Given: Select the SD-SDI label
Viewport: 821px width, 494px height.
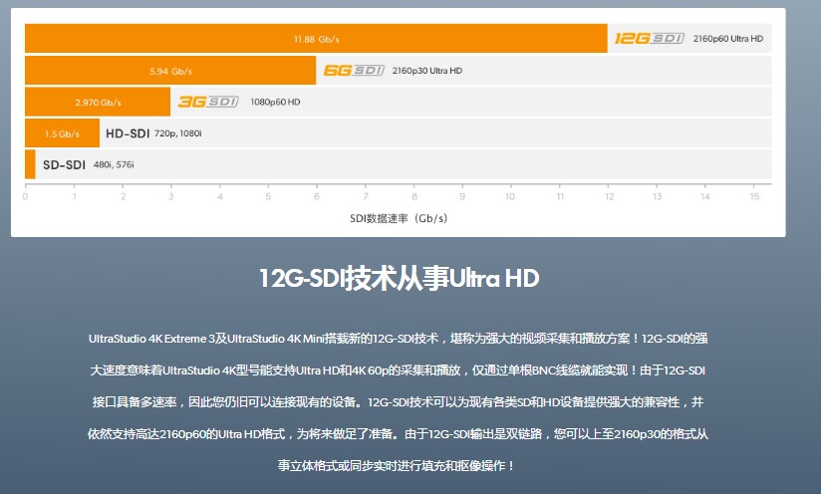Looking at the screenshot, I should tap(64, 165).
